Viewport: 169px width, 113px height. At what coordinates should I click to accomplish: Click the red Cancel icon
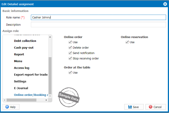pyautogui.click(x=150, y=107)
